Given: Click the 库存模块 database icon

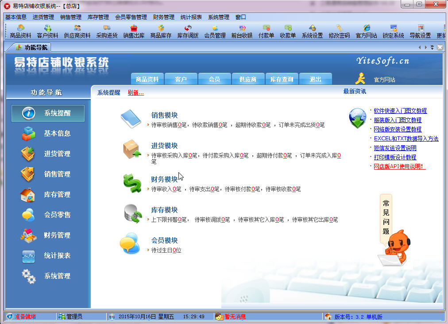Looking at the screenshot, I should pyautogui.click(x=133, y=214).
